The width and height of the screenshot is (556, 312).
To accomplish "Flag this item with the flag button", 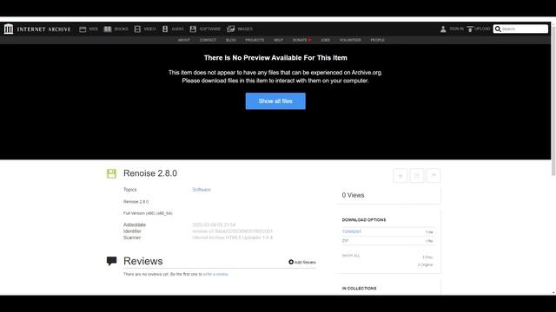I will click(x=434, y=175).
